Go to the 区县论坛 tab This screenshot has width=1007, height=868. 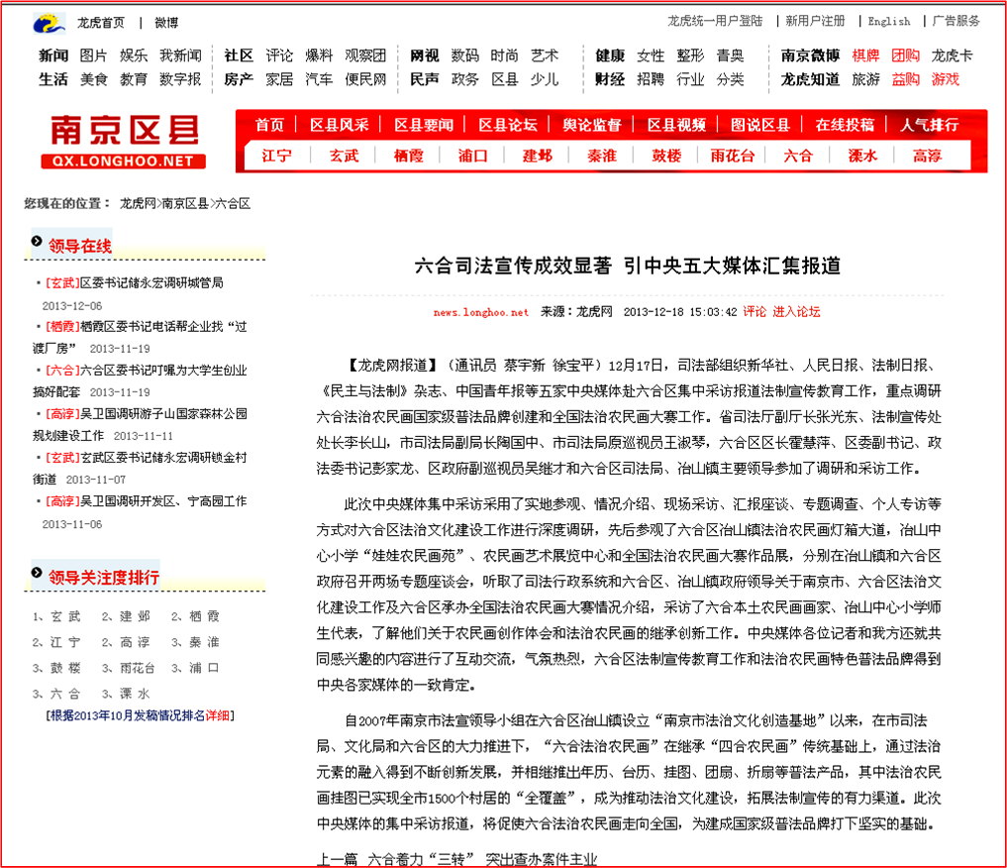click(508, 125)
